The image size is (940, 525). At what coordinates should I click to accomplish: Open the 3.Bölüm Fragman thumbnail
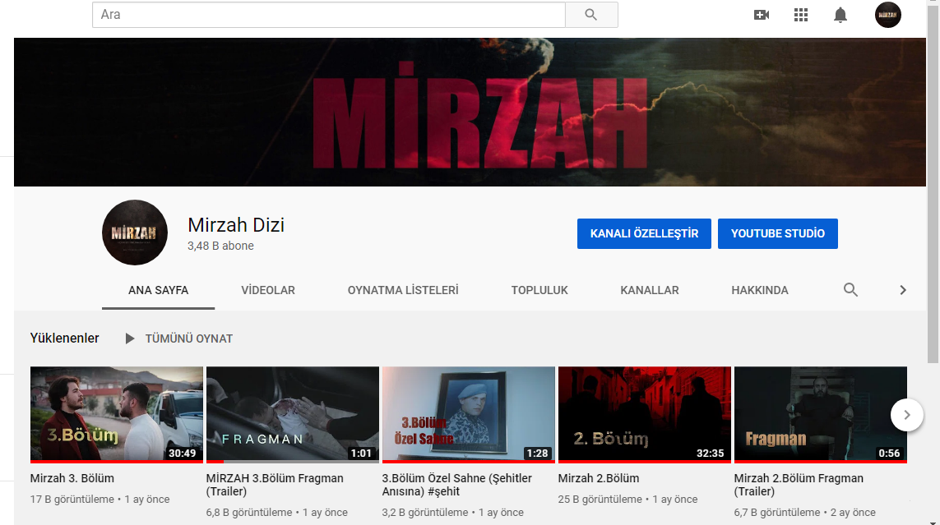pos(293,414)
